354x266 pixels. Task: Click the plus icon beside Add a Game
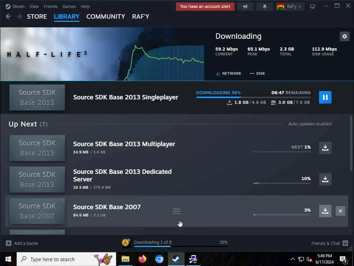click(9, 243)
